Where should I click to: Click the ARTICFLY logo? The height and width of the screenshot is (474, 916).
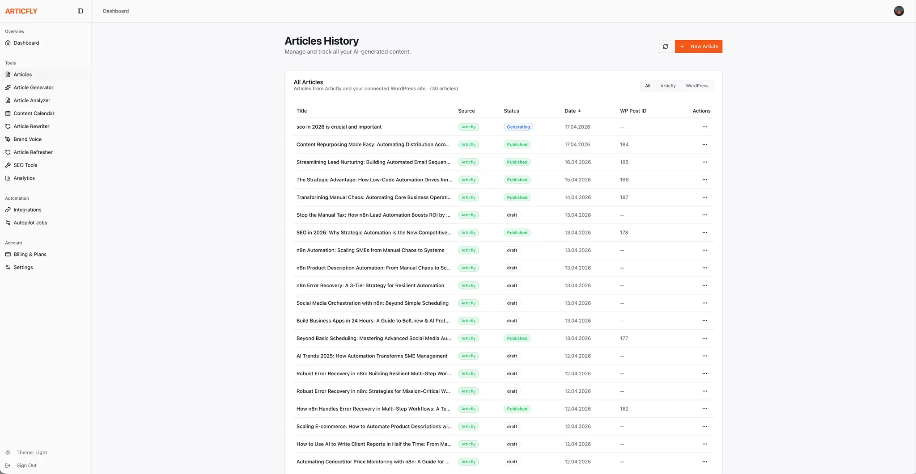(x=21, y=11)
